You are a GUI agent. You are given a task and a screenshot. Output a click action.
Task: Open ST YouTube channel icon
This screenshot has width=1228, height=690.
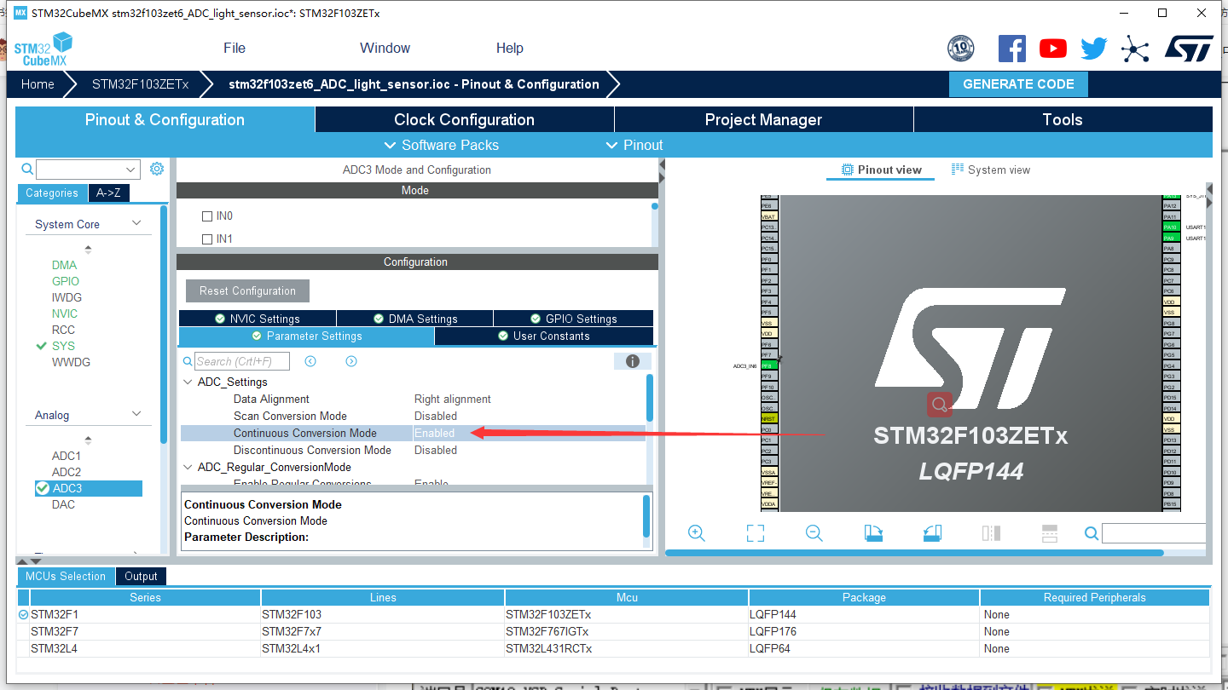(1053, 49)
